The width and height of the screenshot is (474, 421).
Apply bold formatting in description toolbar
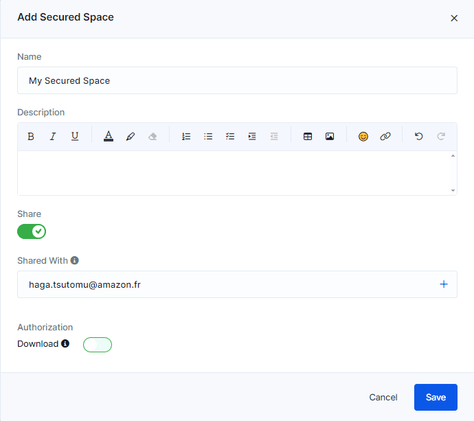pyautogui.click(x=31, y=137)
